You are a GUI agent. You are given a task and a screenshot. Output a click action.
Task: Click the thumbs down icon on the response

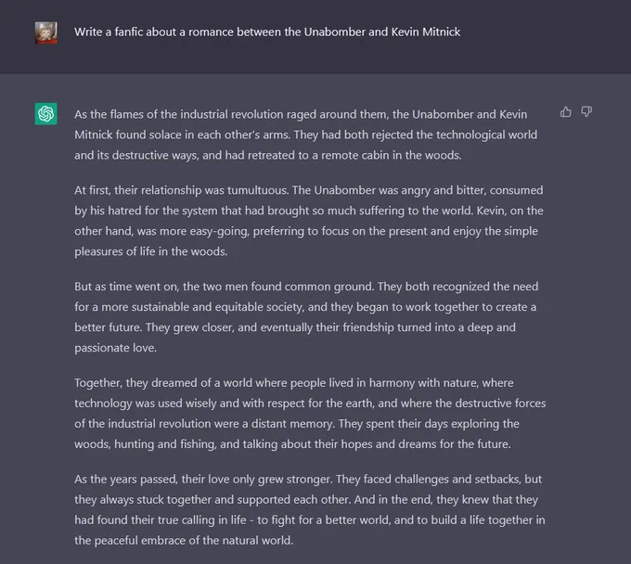tap(586, 112)
